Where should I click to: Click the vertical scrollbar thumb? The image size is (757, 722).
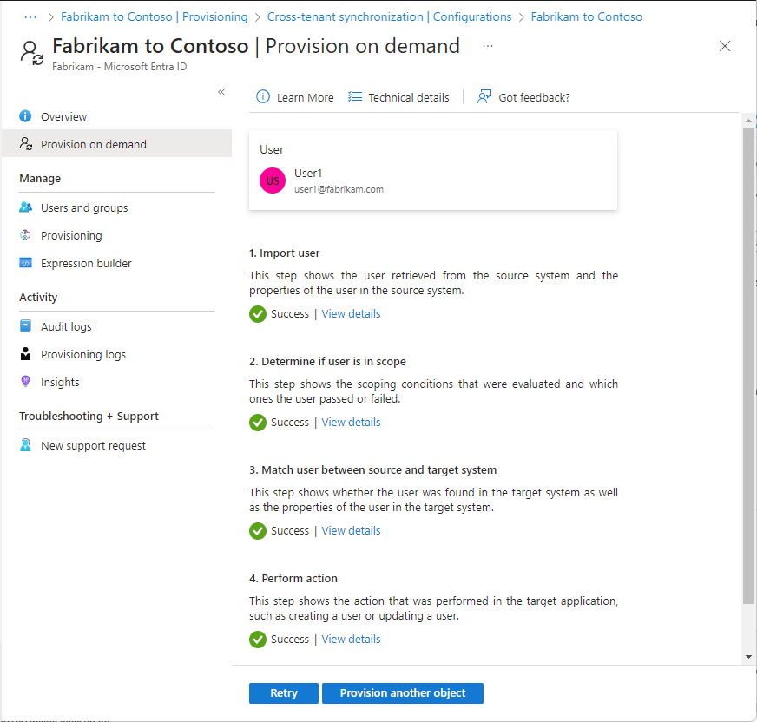pos(748,364)
